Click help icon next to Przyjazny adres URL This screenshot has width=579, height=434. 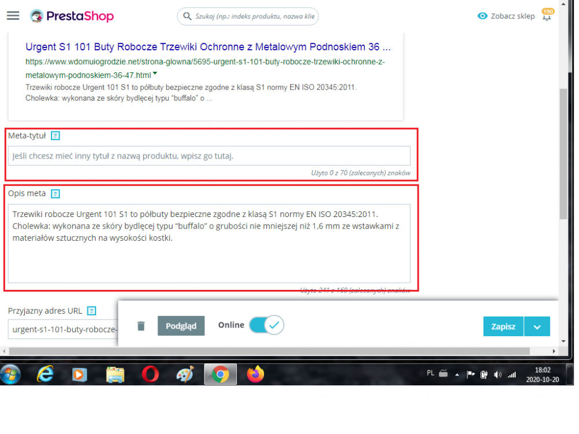[x=91, y=311]
